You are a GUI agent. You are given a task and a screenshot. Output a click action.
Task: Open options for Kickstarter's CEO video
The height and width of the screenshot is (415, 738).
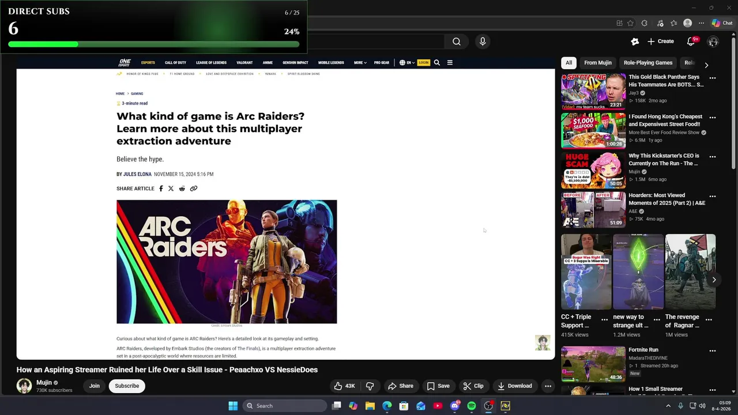(x=713, y=157)
